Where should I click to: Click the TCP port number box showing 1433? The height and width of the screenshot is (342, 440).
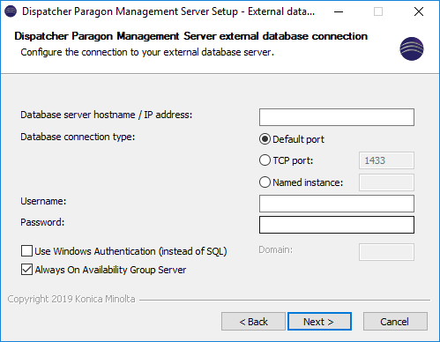[x=386, y=160]
